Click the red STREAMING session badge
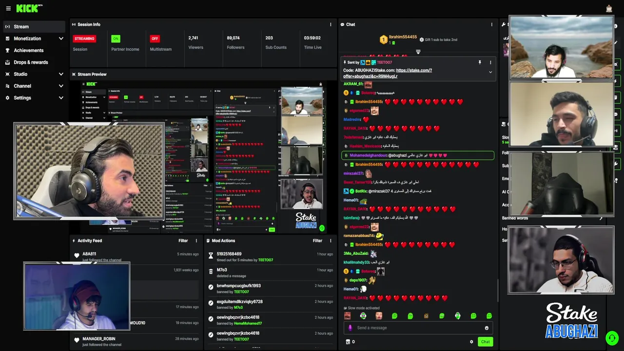 [x=84, y=39]
